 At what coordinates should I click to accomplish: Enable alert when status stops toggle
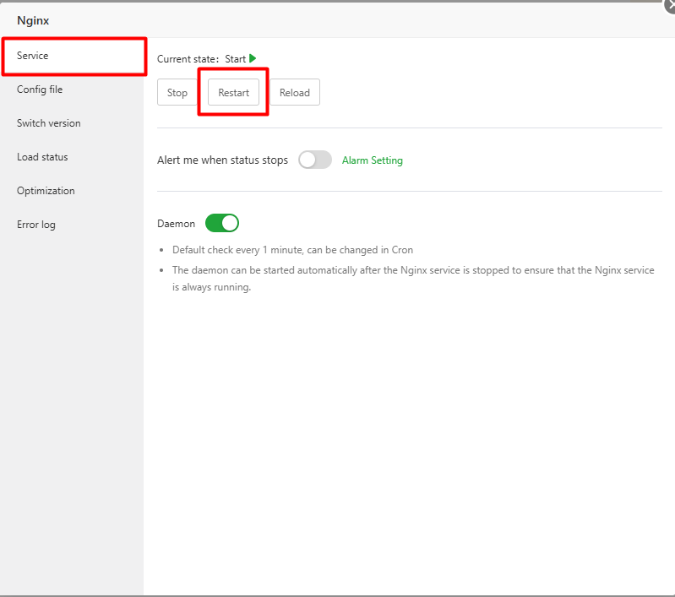point(315,160)
